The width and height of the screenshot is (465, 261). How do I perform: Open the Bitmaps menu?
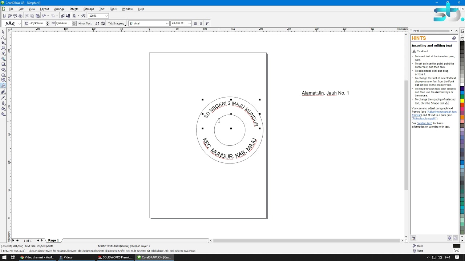[x=89, y=9]
